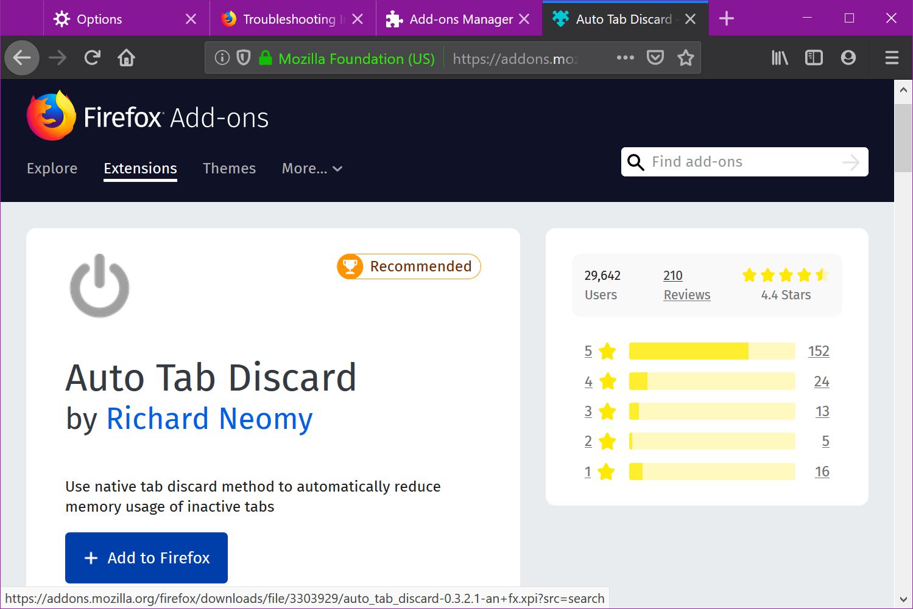Switch to the Add-ons Manager tab
The image size is (913, 609).
point(459,19)
